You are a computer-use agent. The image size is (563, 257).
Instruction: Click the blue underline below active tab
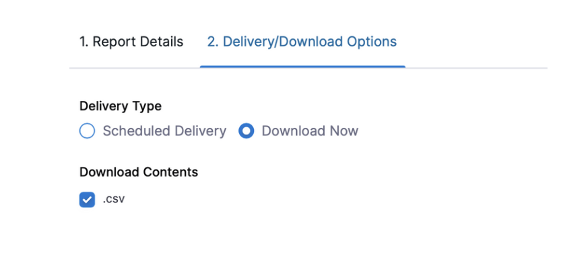point(302,67)
